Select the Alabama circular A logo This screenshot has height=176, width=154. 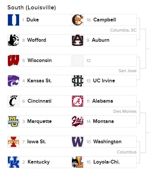click(x=78, y=101)
